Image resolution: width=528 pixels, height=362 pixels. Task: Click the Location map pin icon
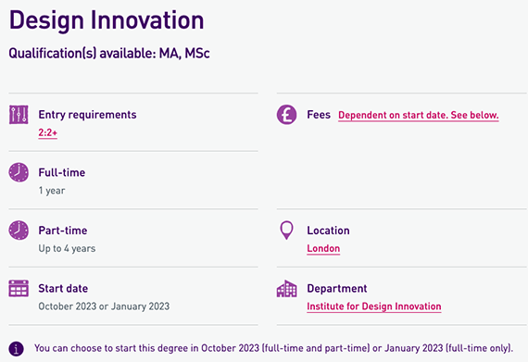(x=286, y=231)
